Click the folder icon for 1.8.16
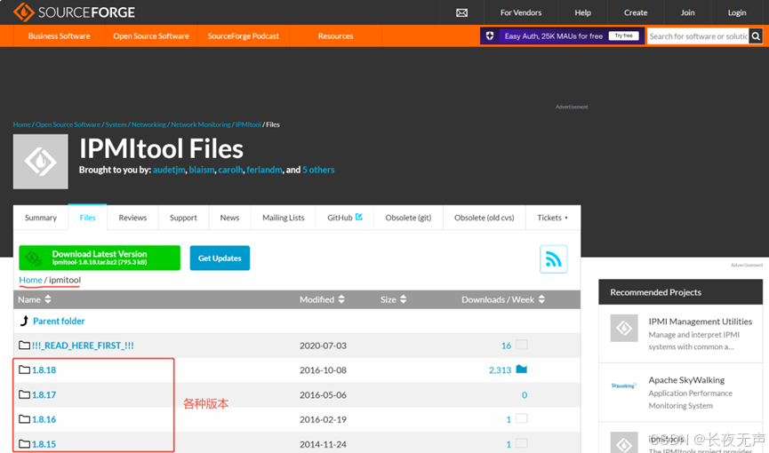 tap(25, 418)
